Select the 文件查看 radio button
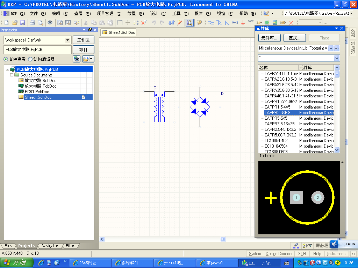This screenshot has height=268, width=358. [6, 59]
